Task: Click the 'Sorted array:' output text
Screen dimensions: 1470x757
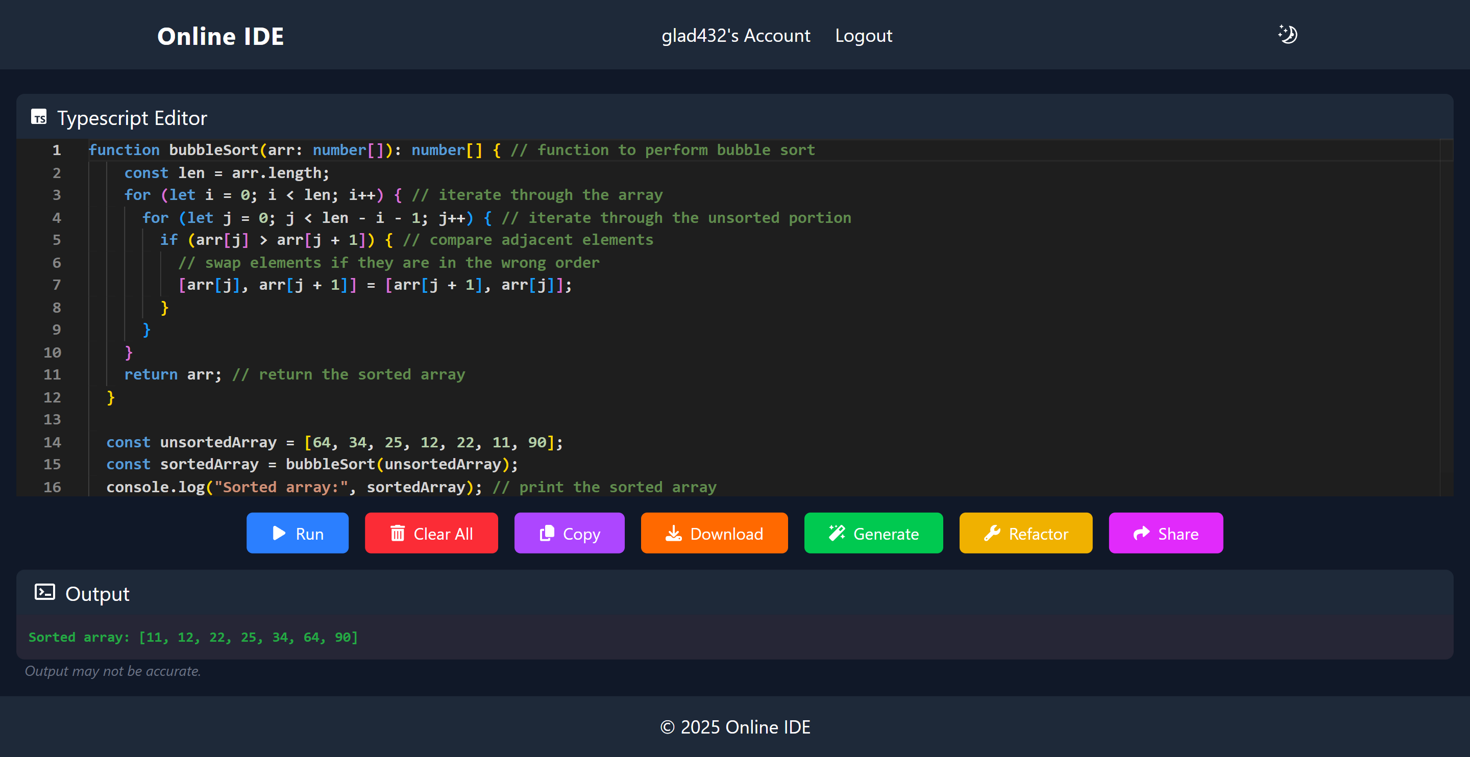Action: (x=193, y=637)
